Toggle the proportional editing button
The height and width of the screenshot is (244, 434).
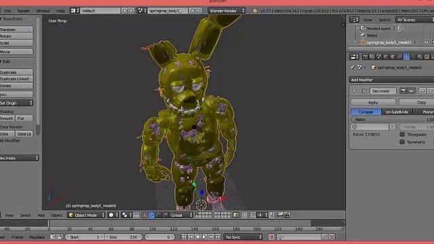[244, 215]
